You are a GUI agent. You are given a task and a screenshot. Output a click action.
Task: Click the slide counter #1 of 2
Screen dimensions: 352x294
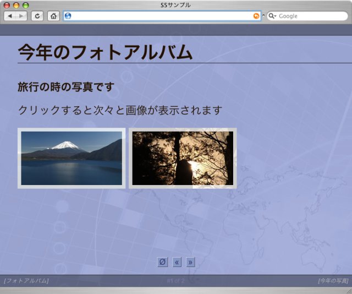tap(176, 281)
